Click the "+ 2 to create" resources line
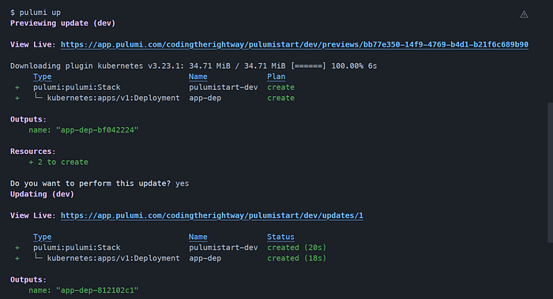553x299 pixels. tap(58, 163)
